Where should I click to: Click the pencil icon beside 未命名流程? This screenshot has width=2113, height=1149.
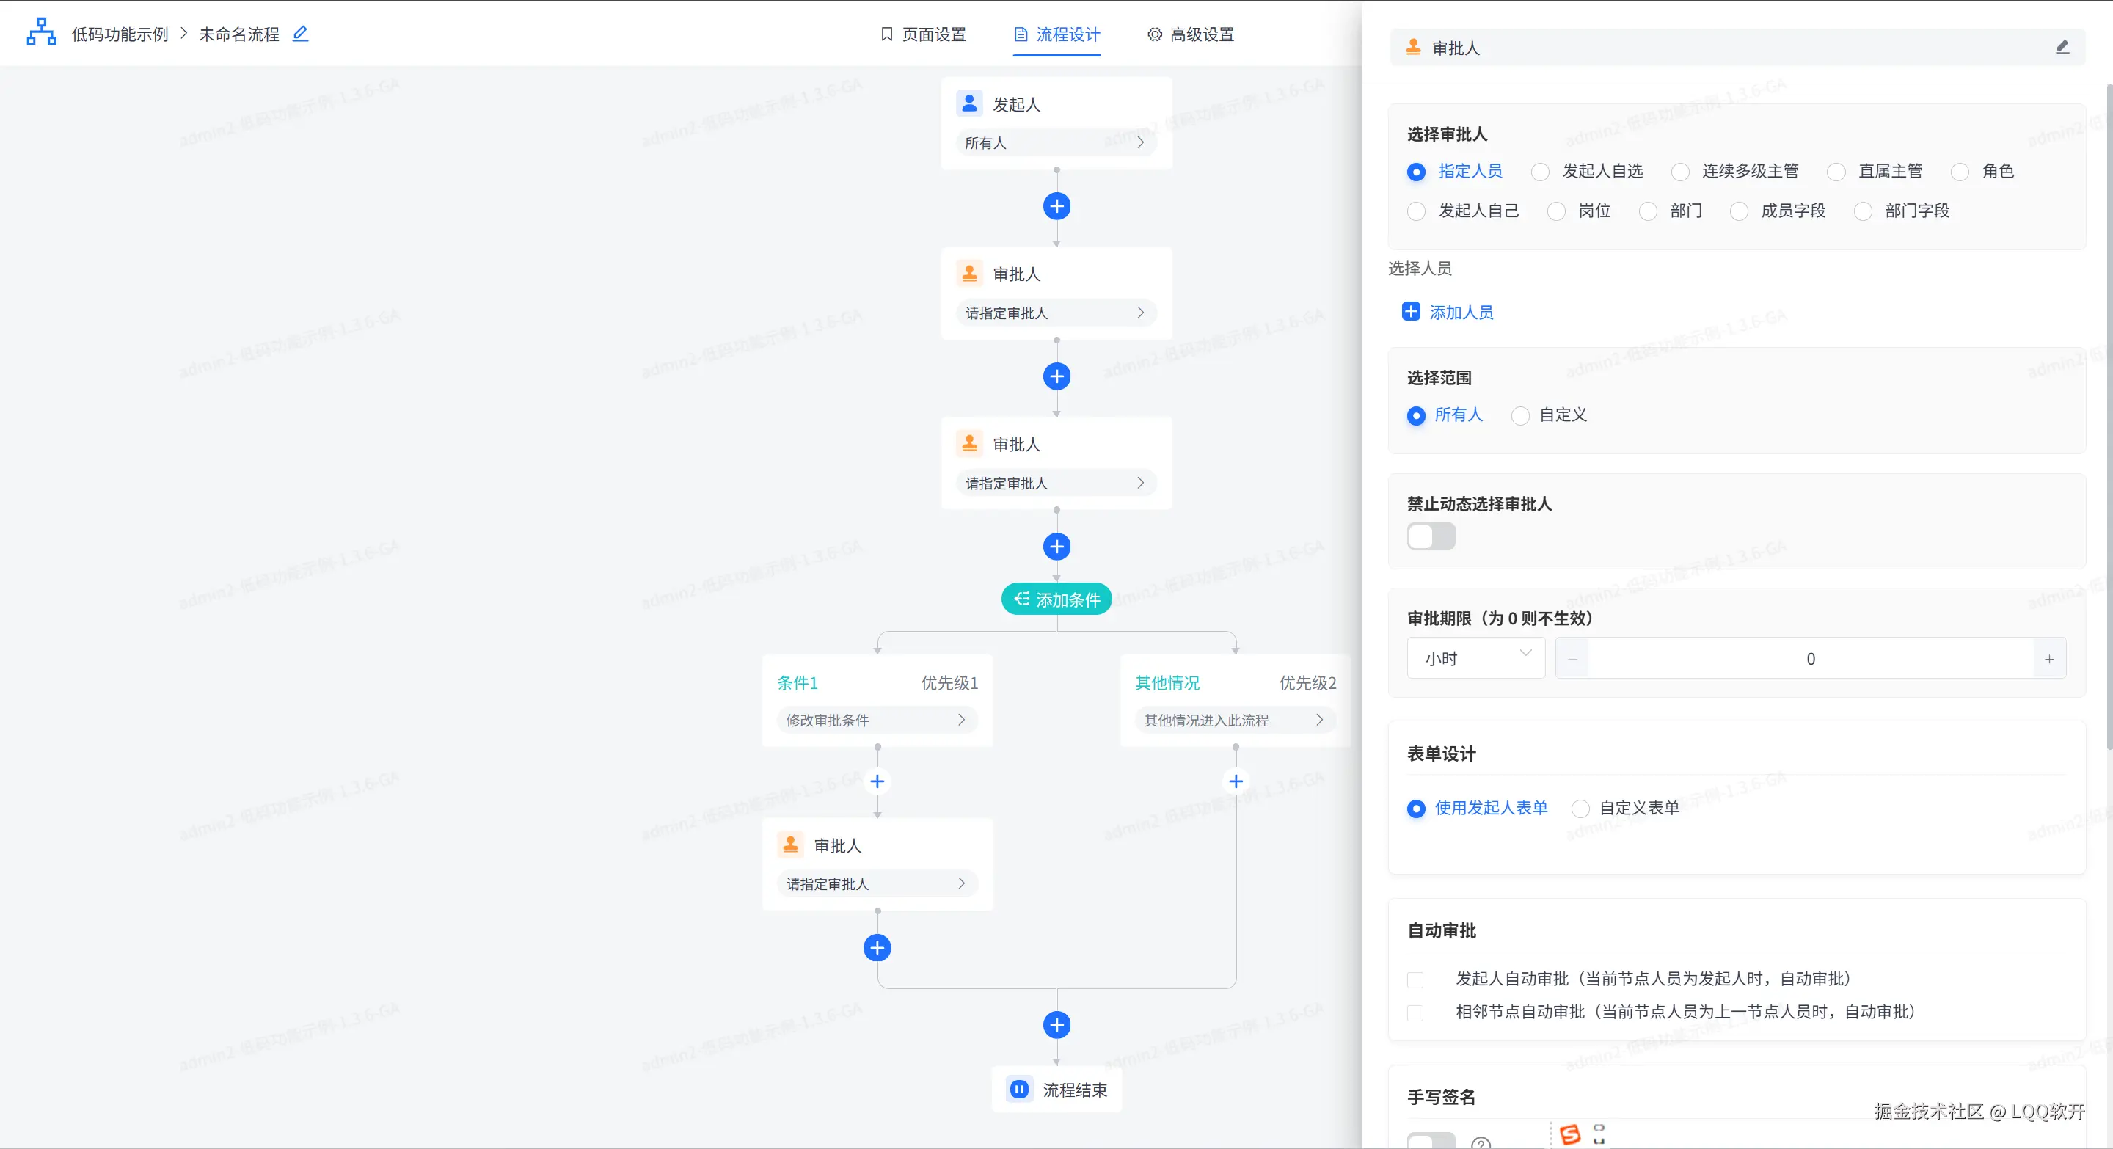(x=300, y=34)
